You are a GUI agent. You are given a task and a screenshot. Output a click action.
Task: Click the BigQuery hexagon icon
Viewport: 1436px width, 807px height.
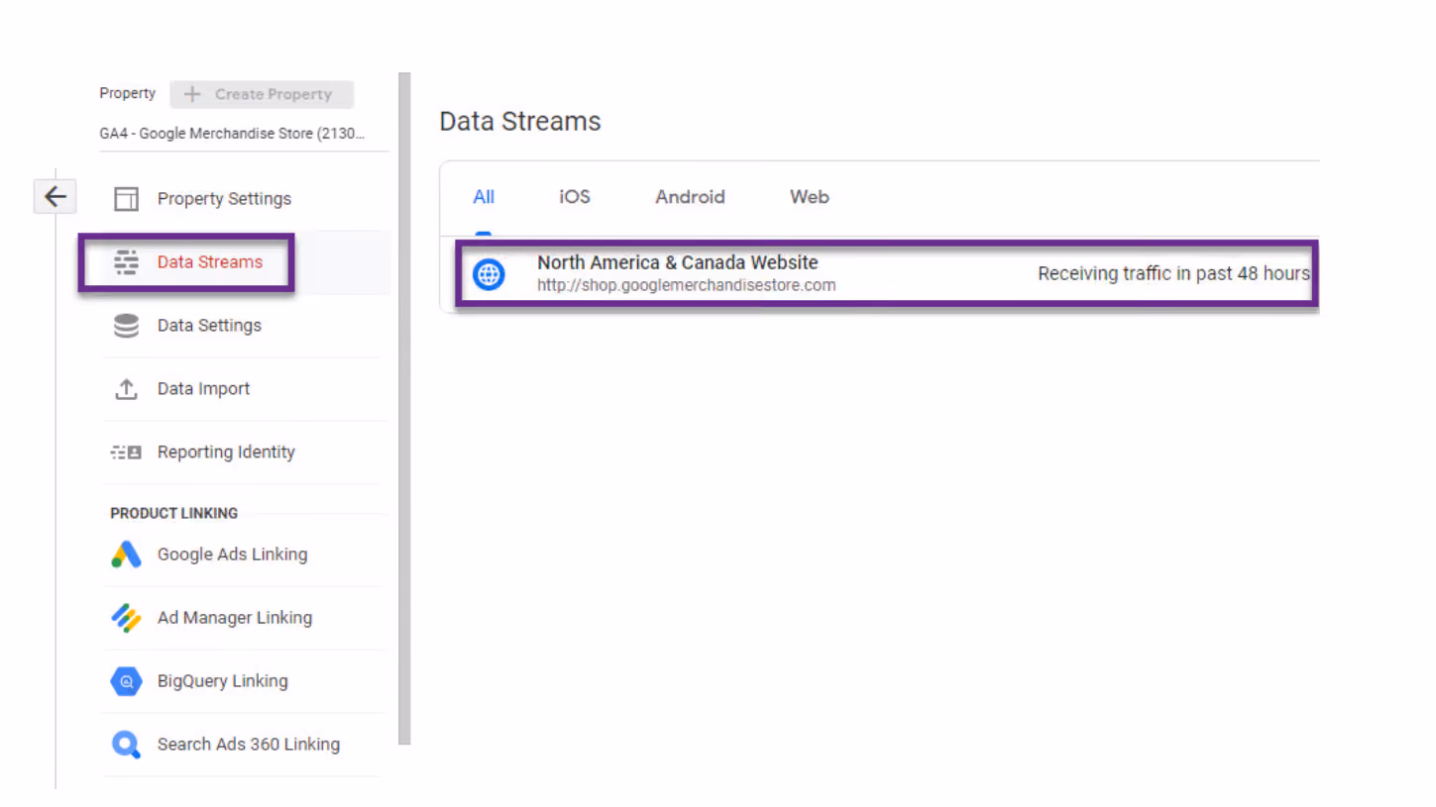tap(126, 681)
